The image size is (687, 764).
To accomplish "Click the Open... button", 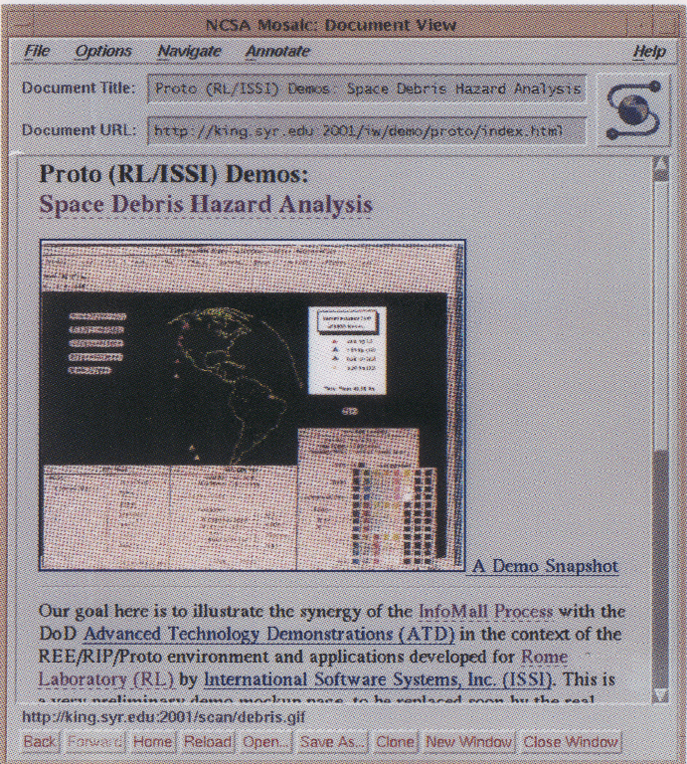I will [x=265, y=741].
